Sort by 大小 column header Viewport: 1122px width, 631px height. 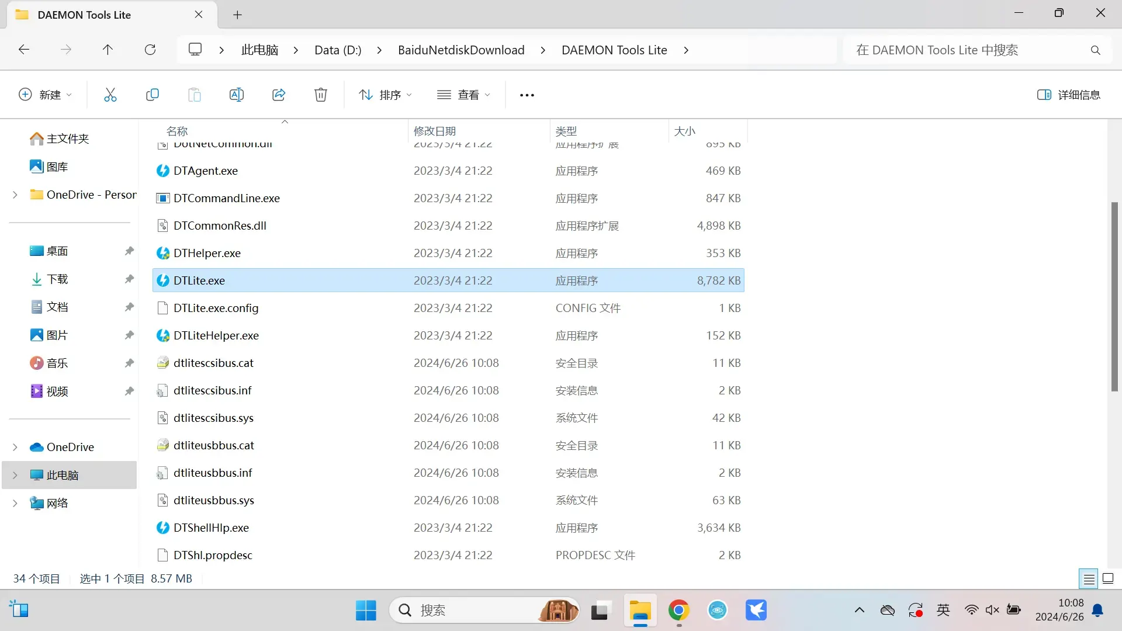pyautogui.click(x=684, y=131)
